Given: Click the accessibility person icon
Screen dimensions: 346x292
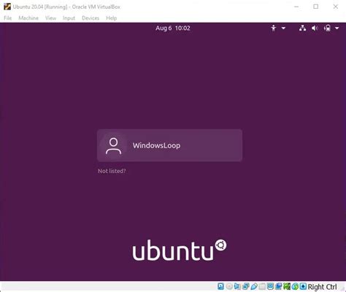Looking at the screenshot, I should (274, 28).
